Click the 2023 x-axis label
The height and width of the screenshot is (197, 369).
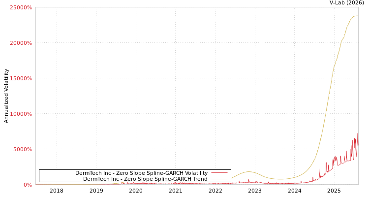[255, 191]
